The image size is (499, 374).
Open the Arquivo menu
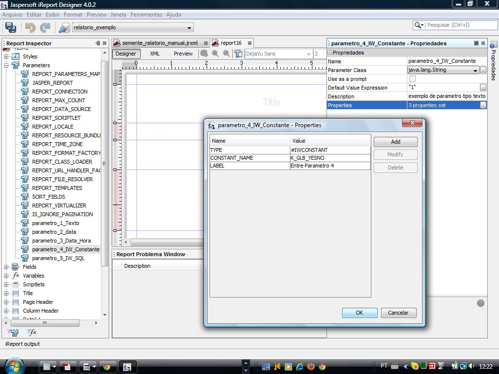click(x=12, y=15)
